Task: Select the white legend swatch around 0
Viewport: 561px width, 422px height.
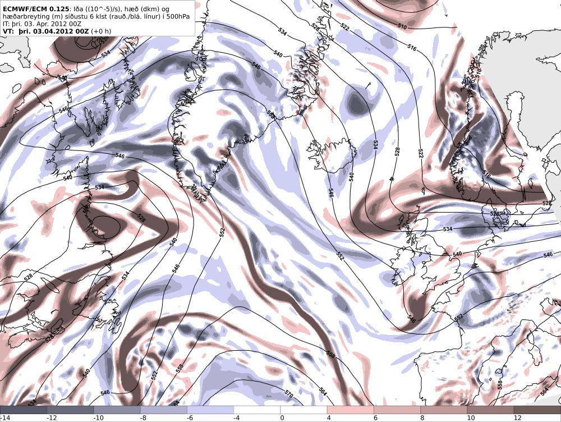Action: (280, 410)
